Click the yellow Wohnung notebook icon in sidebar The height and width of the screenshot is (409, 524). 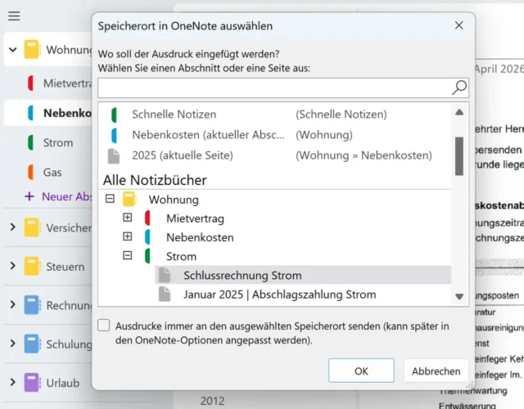[x=32, y=49]
